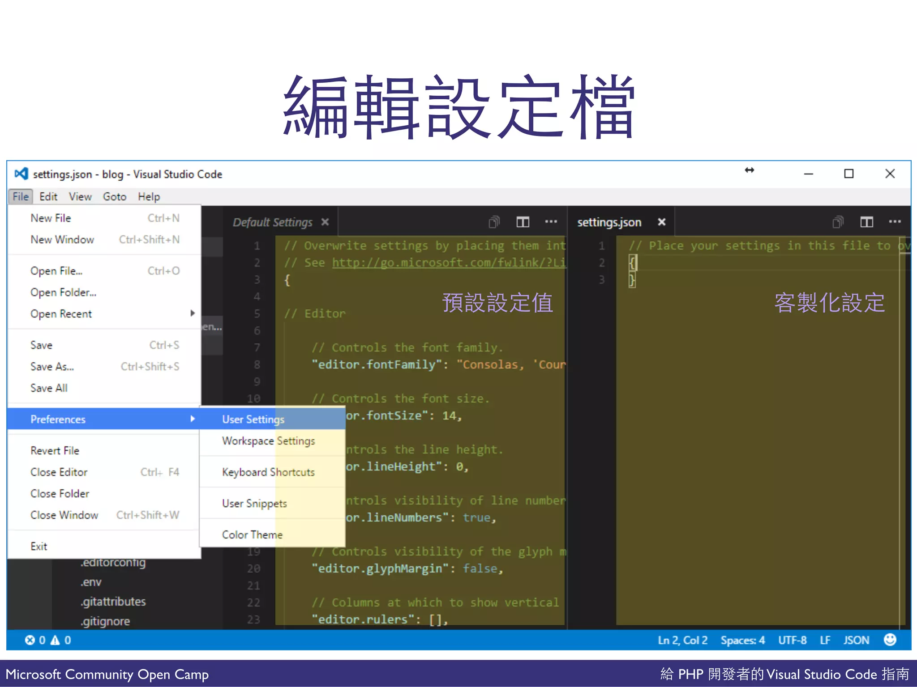Change language mode via JSON indicator
This screenshot has width=917, height=687.
coord(856,640)
